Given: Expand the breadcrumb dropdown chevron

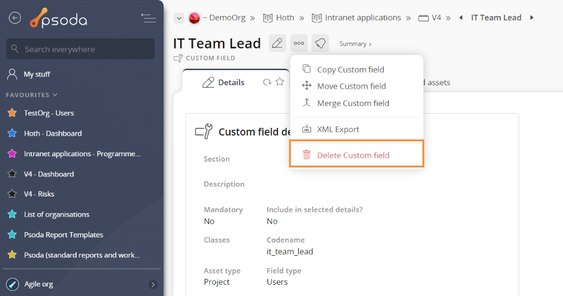Looking at the screenshot, I should (179, 18).
